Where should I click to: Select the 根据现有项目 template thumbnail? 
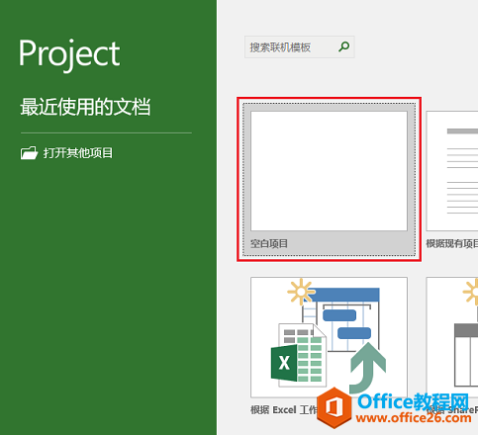(452, 171)
